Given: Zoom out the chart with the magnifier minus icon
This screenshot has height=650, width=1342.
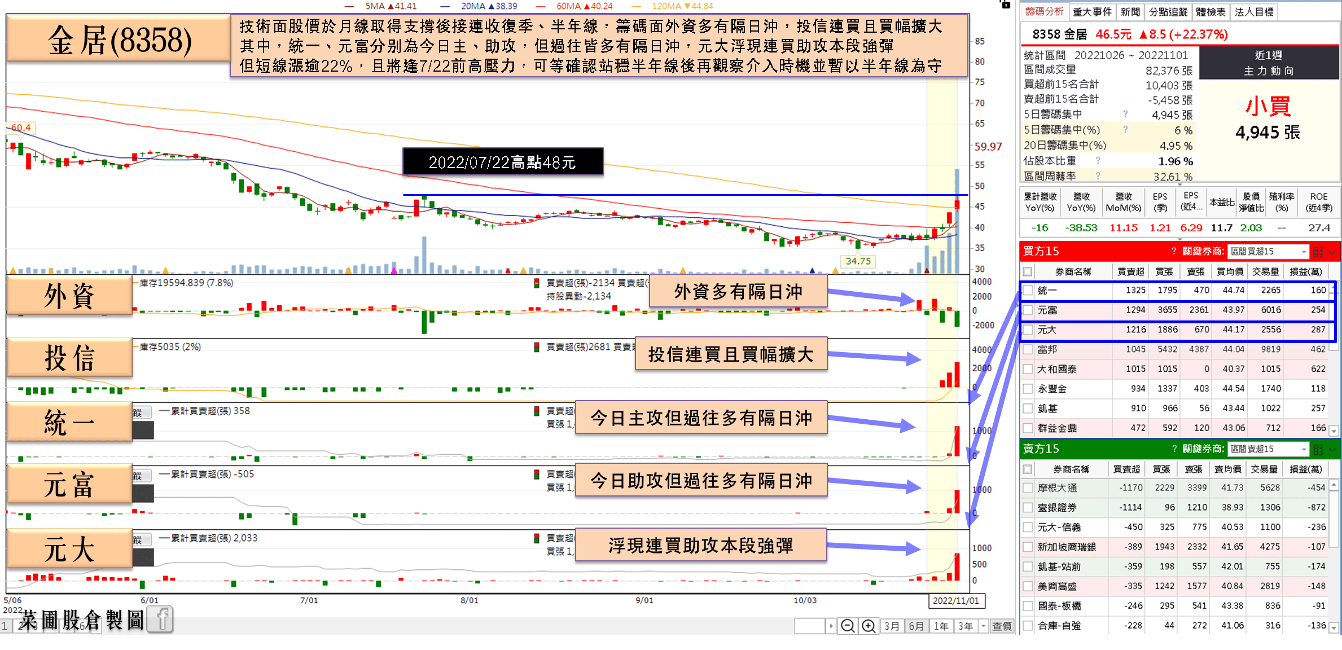Looking at the screenshot, I should [x=847, y=626].
